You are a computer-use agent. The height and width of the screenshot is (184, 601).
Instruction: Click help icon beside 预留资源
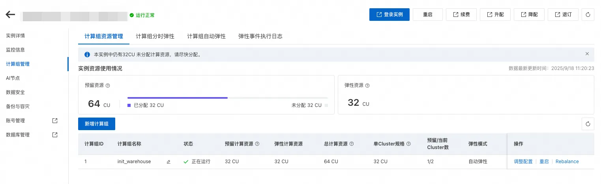(x=108, y=85)
